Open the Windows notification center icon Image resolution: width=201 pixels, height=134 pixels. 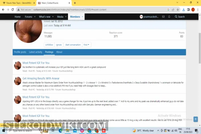196,131
